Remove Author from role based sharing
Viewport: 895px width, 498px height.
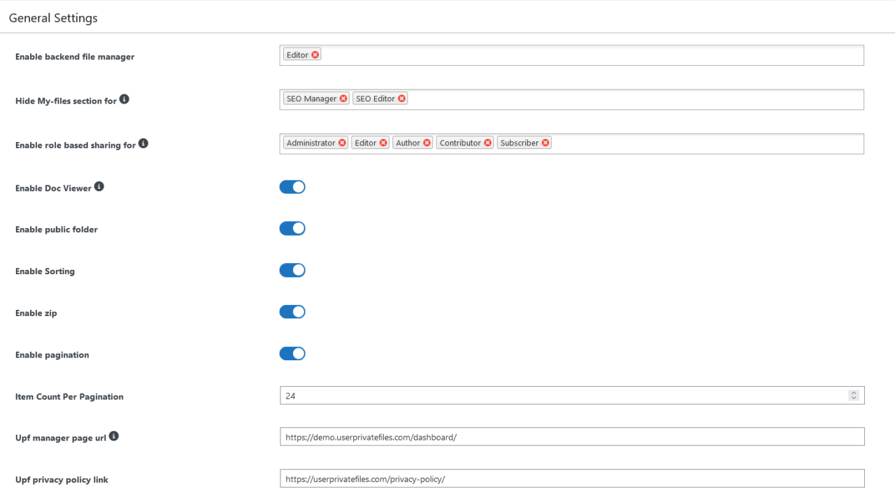pyautogui.click(x=427, y=143)
